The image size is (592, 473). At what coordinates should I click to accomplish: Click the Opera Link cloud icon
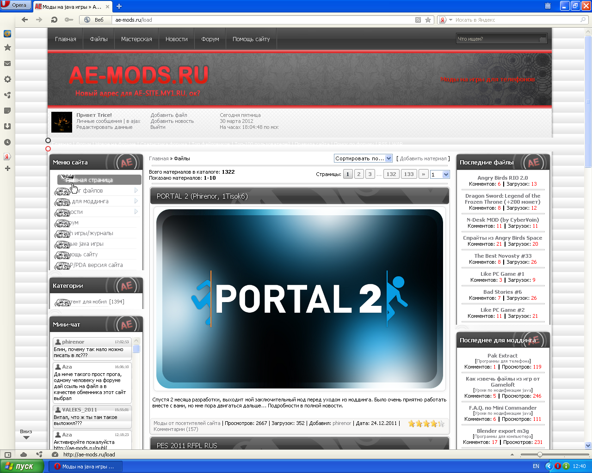pos(24,455)
